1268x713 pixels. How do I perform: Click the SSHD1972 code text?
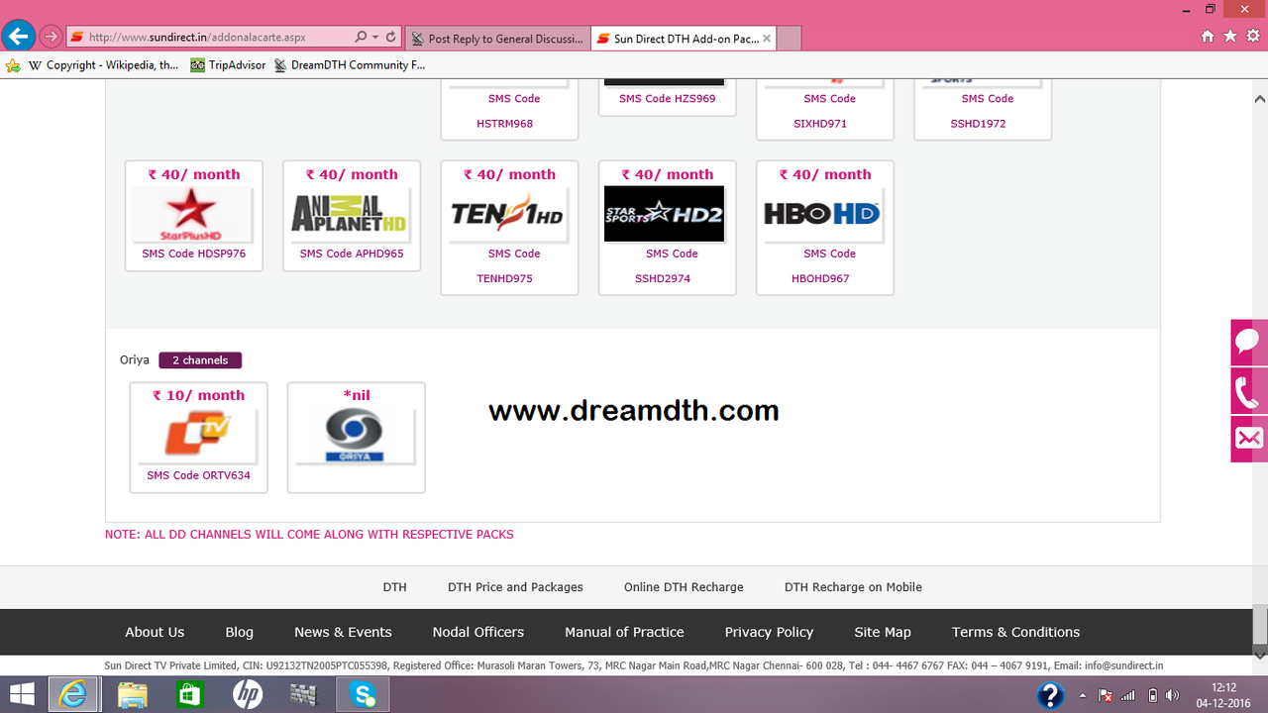(978, 124)
